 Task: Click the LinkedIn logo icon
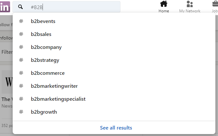[5, 6]
